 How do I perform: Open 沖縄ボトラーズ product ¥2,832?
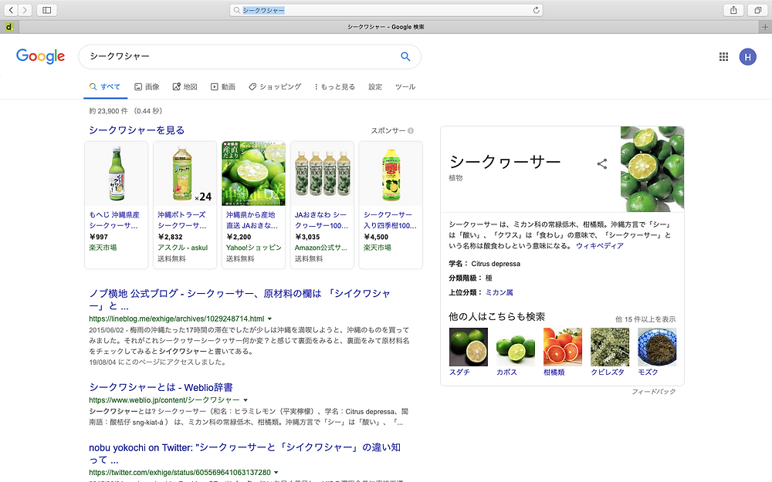(x=185, y=205)
